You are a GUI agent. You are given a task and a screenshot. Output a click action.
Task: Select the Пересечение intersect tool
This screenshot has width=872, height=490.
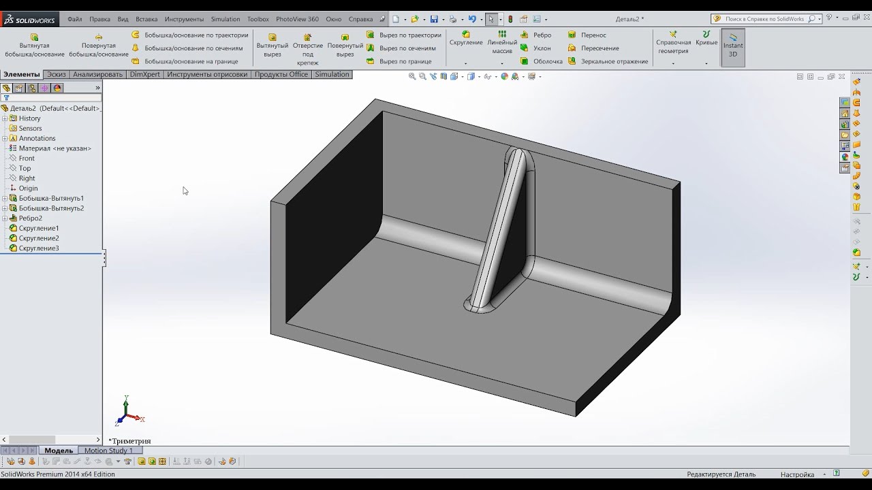tap(593, 48)
